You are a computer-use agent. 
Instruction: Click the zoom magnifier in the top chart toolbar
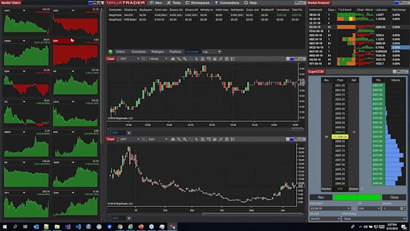click(185, 59)
